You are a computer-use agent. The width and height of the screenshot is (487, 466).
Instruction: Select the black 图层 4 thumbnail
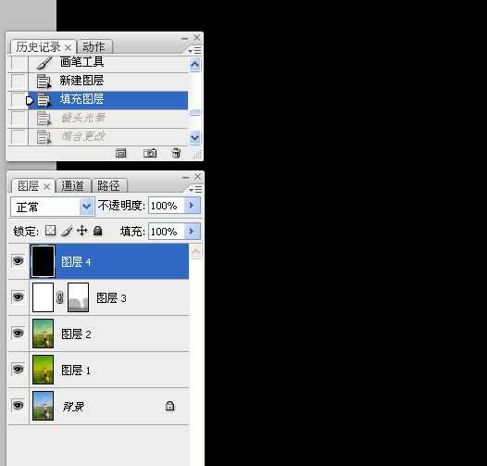pyautogui.click(x=43, y=261)
